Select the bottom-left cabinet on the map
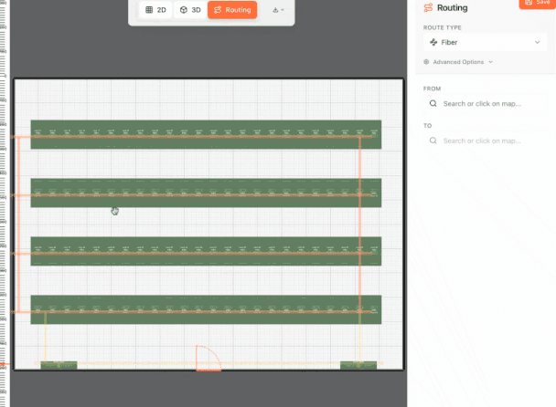 pos(59,365)
